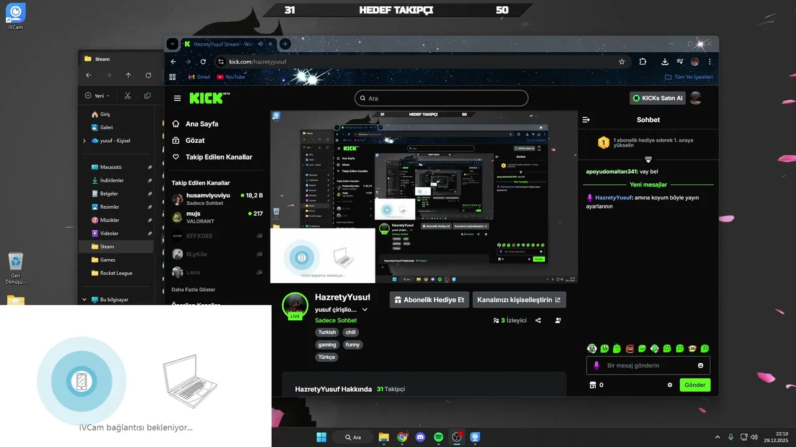Open Chrome apps grid icon in bookmarks bar
This screenshot has width=796, height=447.
173,77
